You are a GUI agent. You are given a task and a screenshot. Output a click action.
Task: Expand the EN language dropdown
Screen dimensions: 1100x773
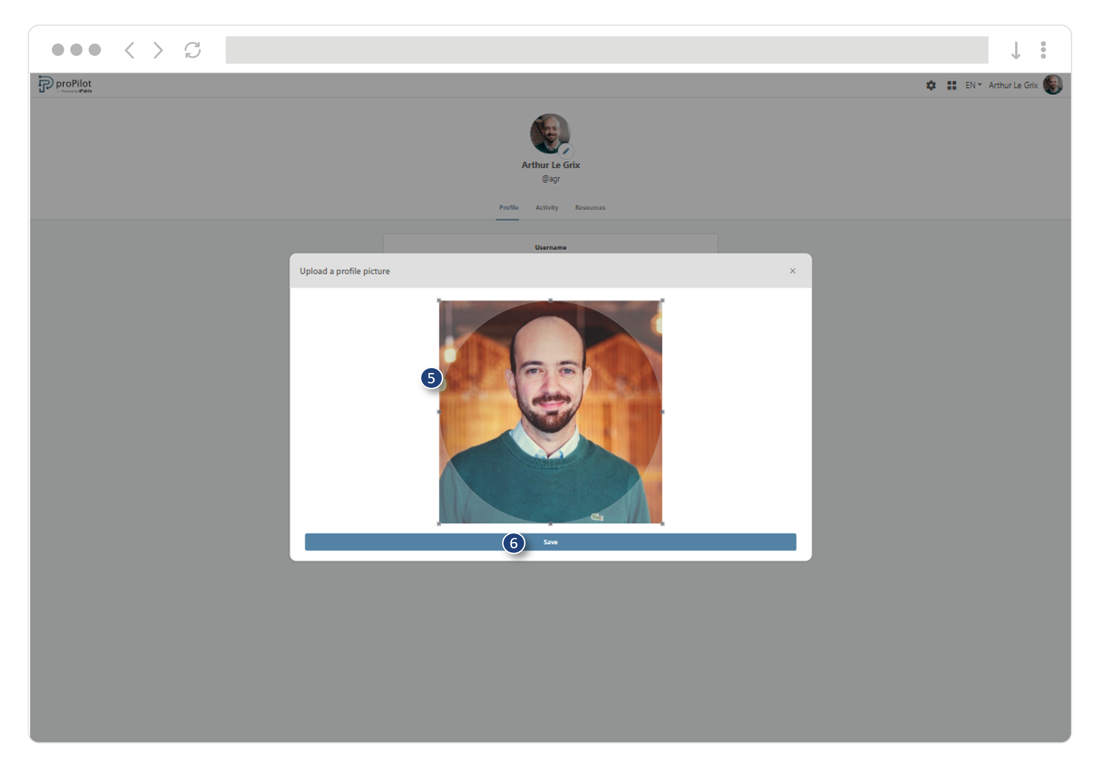[x=973, y=85]
